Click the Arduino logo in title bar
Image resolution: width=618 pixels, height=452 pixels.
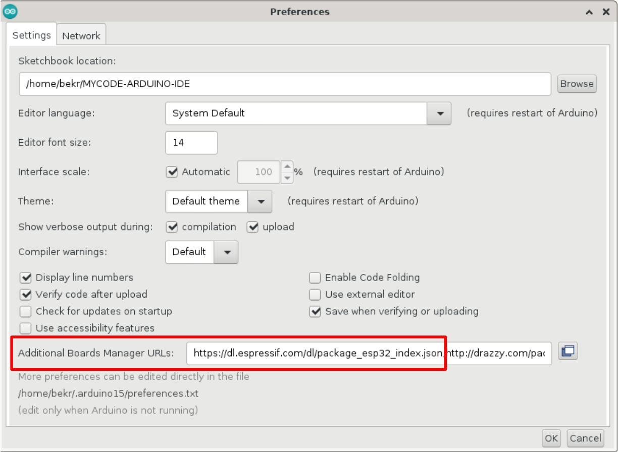10,11
